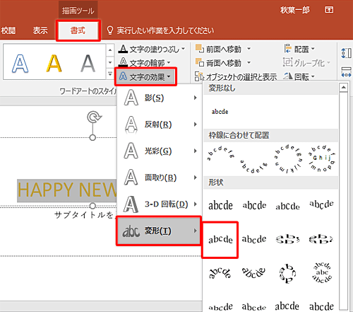The height and width of the screenshot is (312, 353).
Task: Click the HAPPY NEW title text
Action: point(67,190)
